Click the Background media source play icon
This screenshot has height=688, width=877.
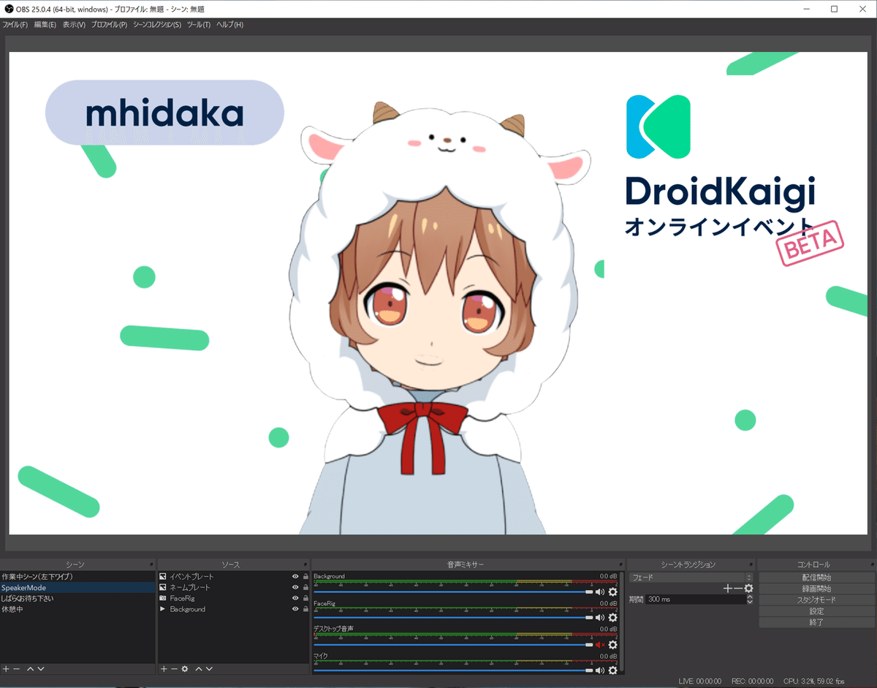[x=163, y=609]
